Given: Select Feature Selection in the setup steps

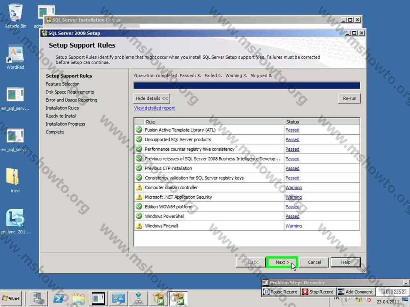Looking at the screenshot, I should 62,84.
